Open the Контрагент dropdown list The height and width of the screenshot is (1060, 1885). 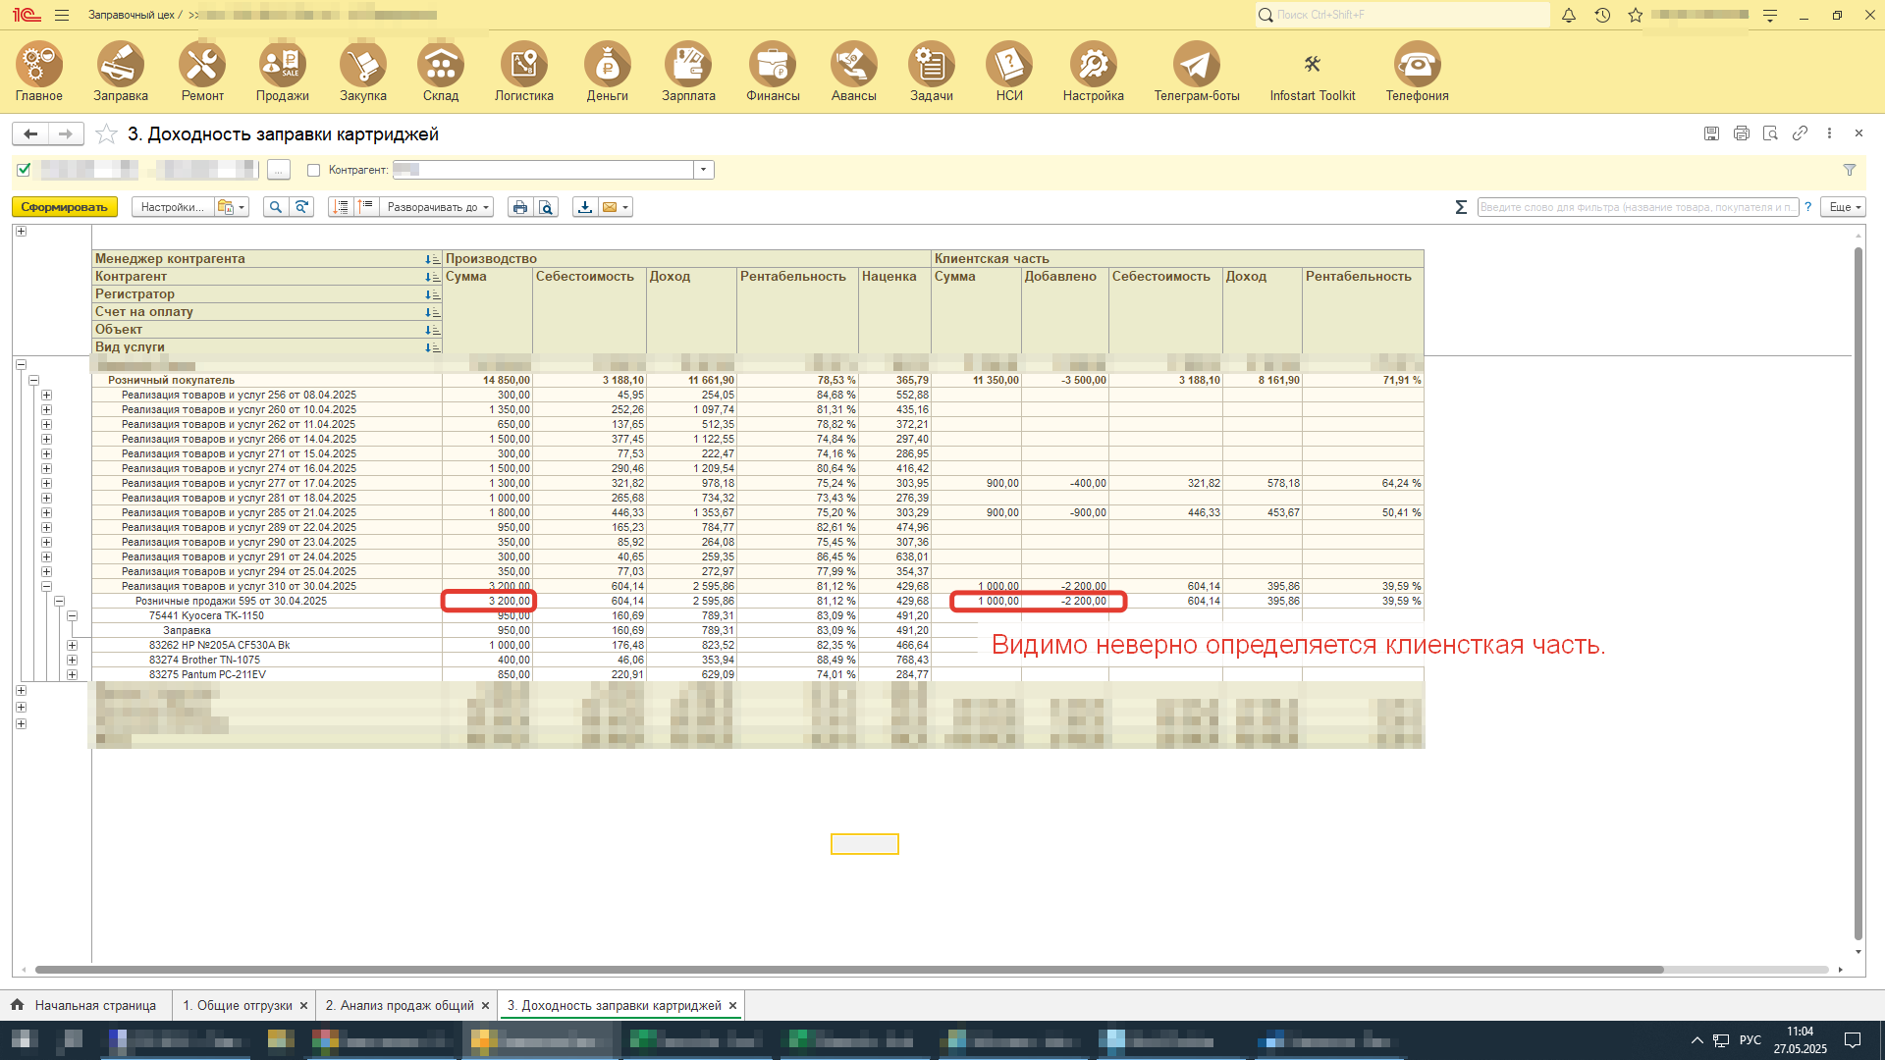703,170
